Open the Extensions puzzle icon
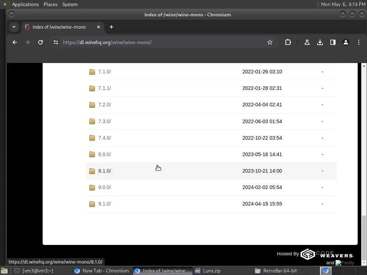This screenshot has height=275, width=367. coord(288,42)
